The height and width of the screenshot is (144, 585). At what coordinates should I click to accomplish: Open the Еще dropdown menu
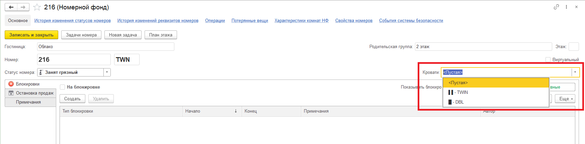click(565, 99)
